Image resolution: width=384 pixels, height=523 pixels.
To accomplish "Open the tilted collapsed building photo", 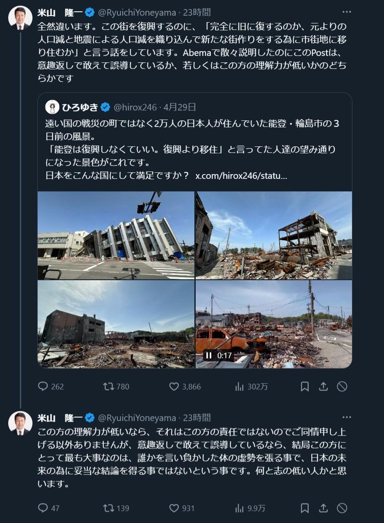I will tap(116, 236).
